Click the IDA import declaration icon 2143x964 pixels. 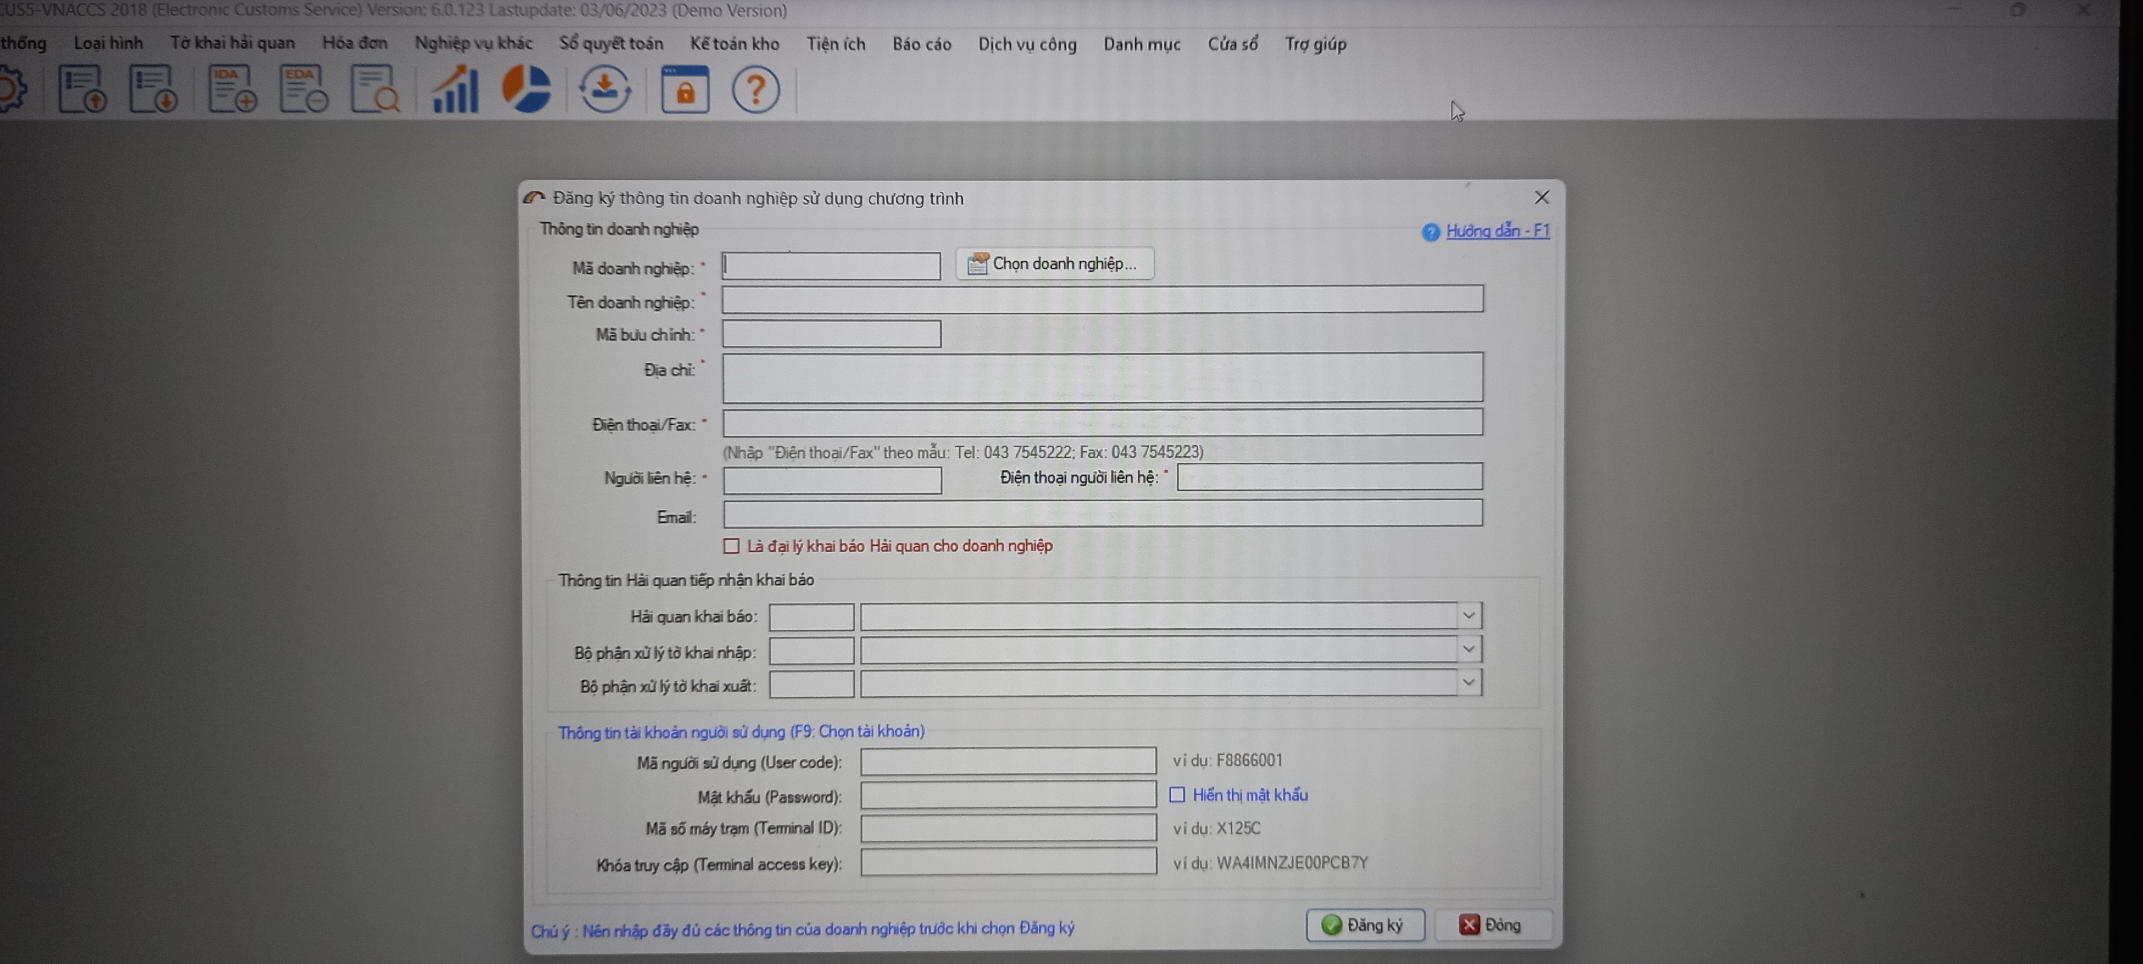[231, 89]
